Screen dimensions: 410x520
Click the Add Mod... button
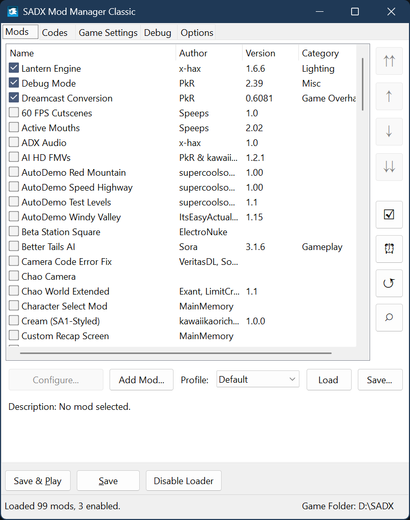141,380
